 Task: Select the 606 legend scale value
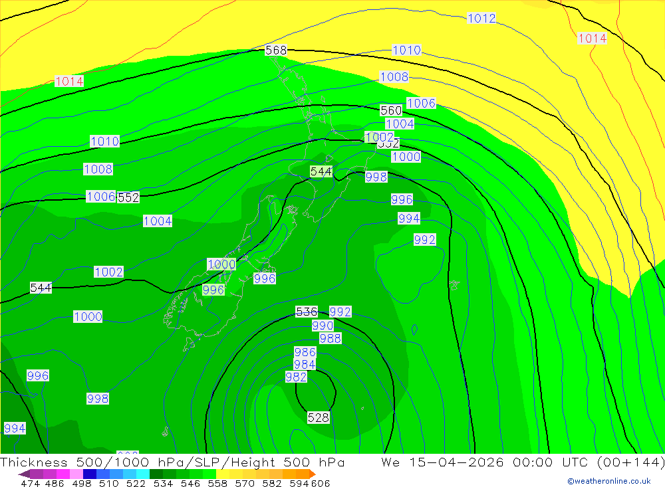point(321,484)
